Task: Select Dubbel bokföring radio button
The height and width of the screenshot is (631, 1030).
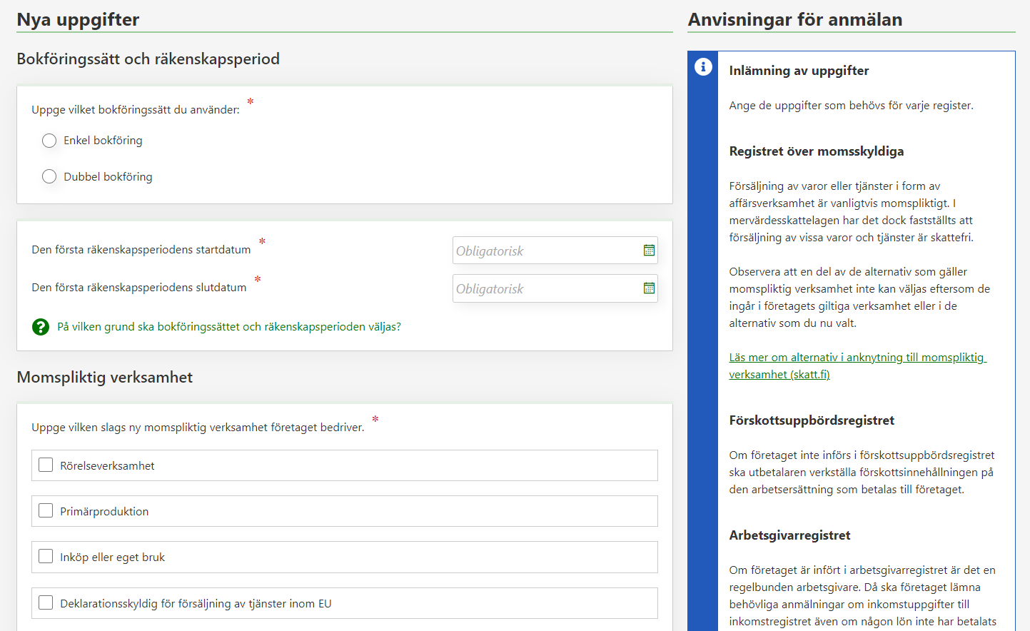Action: (49, 176)
